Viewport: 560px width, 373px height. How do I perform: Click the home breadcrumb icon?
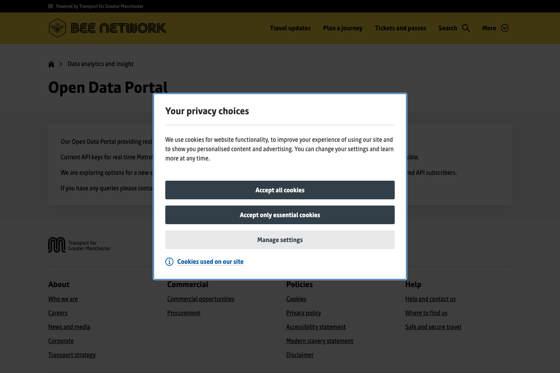coord(51,64)
